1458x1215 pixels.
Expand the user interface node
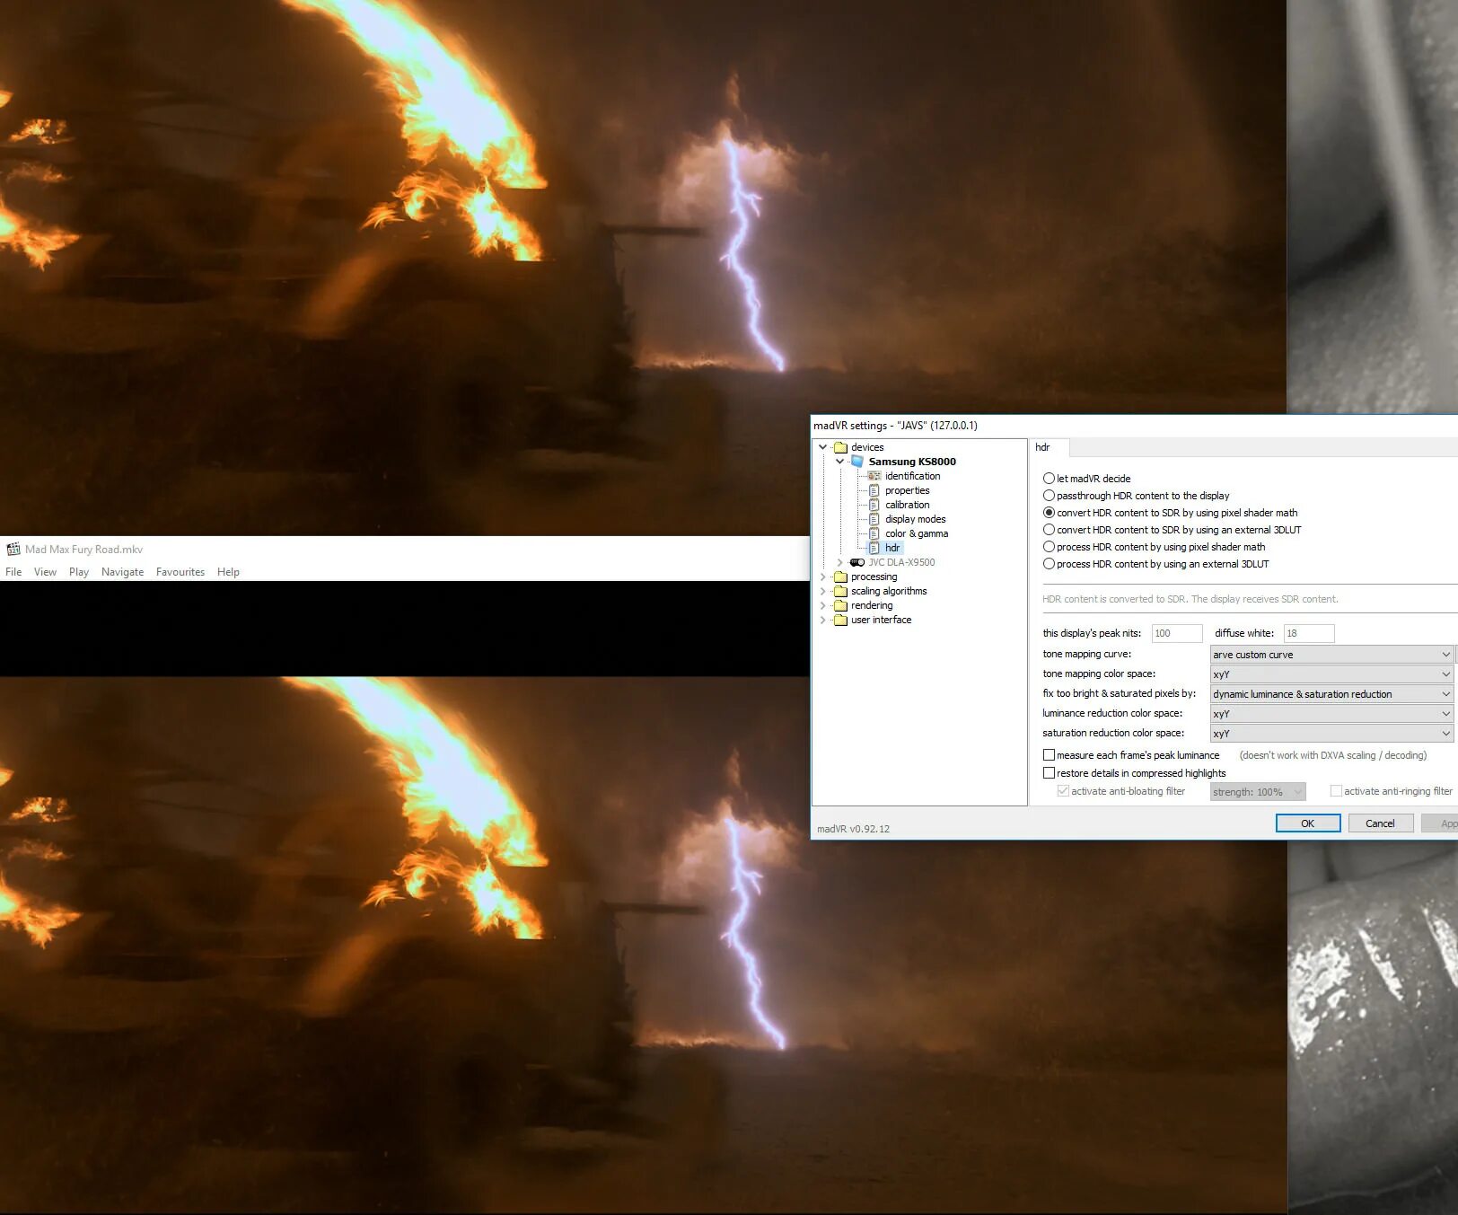tap(823, 620)
